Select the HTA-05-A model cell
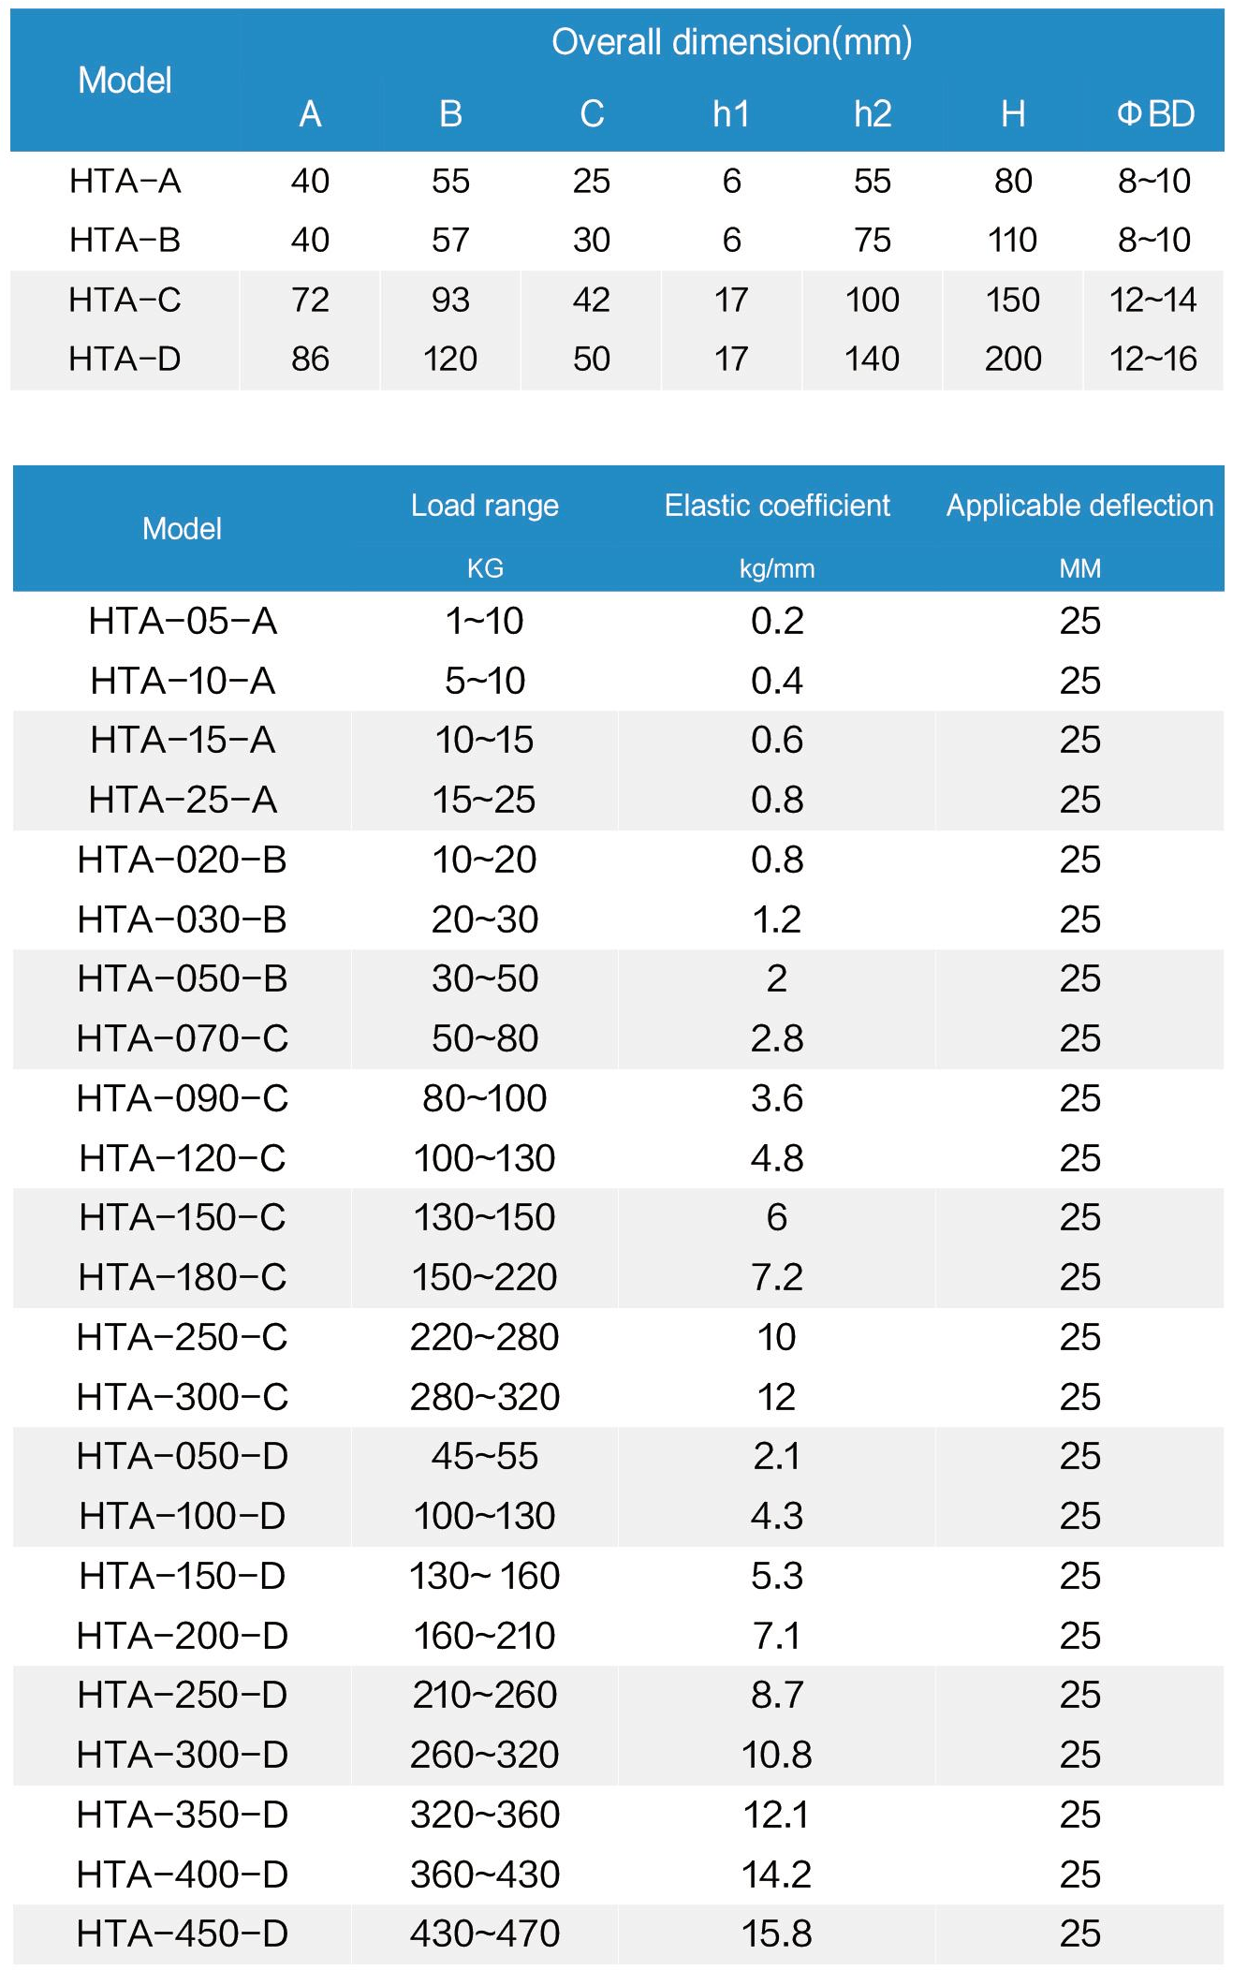Screen dimensions: 1233x1985 pyautogui.click(x=183, y=621)
